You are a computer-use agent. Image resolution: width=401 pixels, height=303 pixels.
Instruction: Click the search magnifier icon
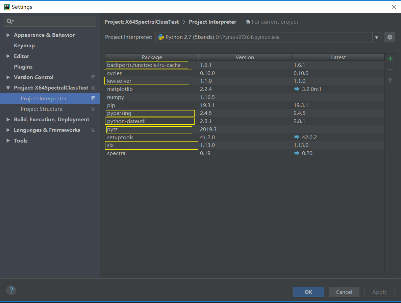[10, 21]
